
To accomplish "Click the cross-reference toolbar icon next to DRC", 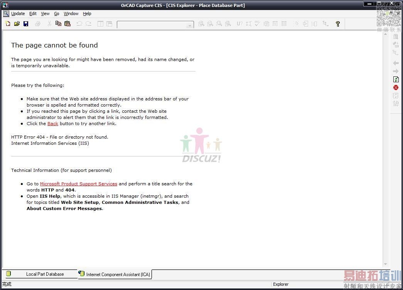I will click(x=266, y=24).
